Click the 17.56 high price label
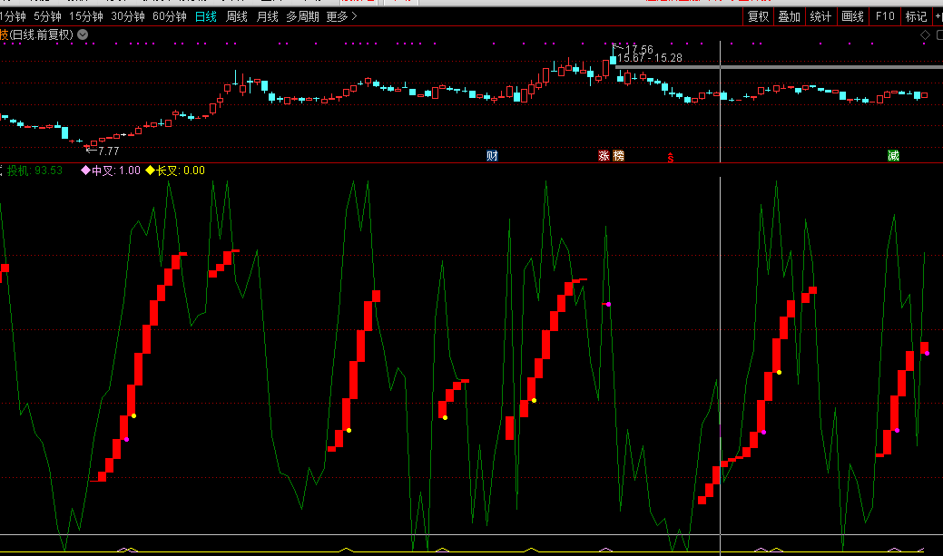This screenshot has width=943, height=556. [639, 49]
